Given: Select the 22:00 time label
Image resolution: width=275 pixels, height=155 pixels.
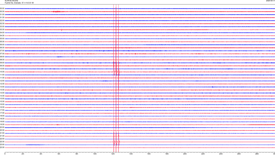Looking at the screenshot, I should pyautogui.click(x=2, y=139).
